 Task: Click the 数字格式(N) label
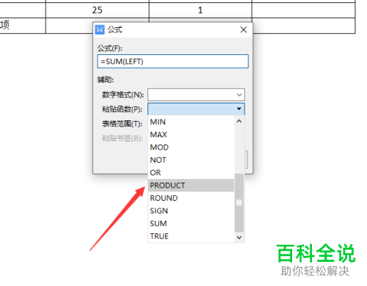coord(123,95)
